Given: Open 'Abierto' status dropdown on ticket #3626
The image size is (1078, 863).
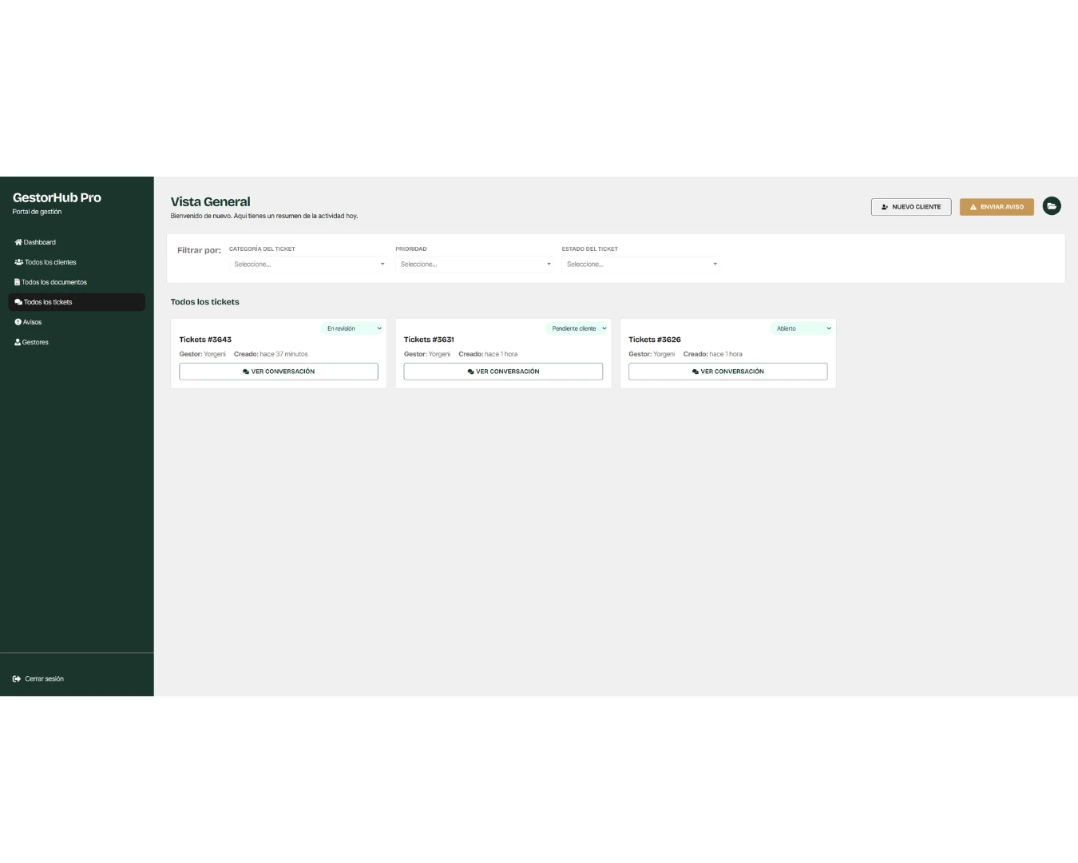Looking at the screenshot, I should click(x=803, y=328).
